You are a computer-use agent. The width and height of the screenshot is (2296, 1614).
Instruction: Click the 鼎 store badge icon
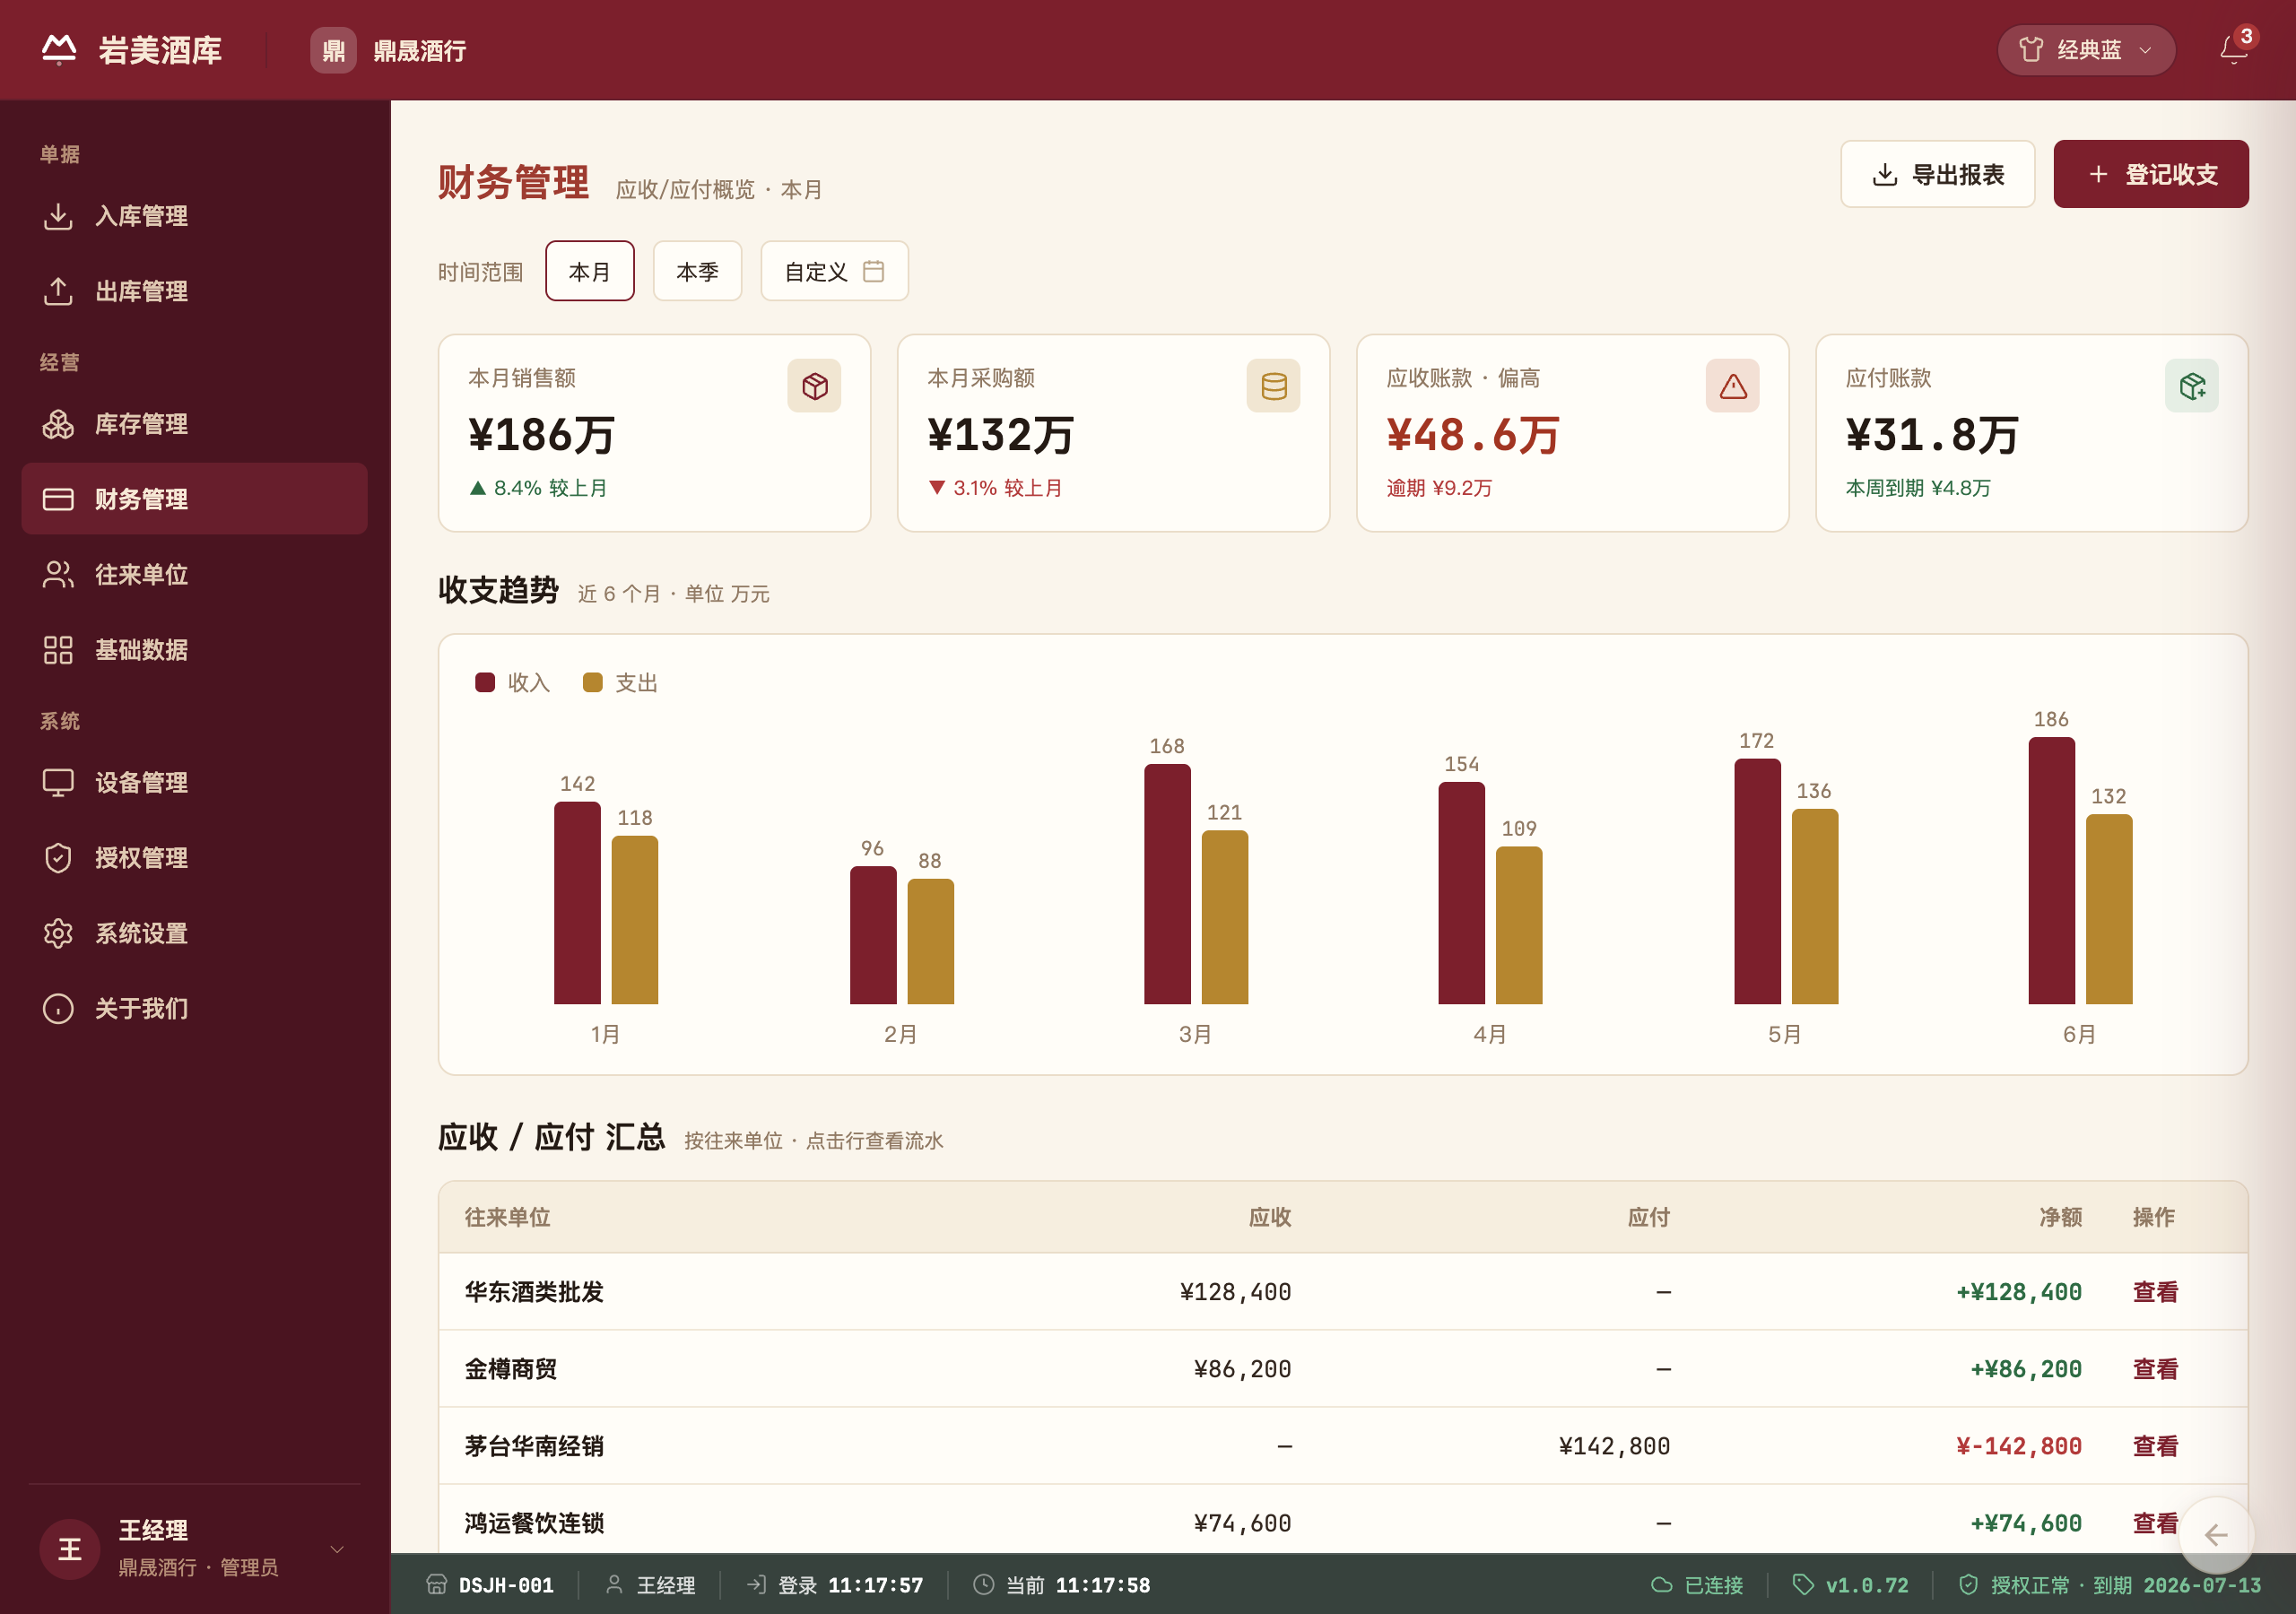[x=333, y=50]
